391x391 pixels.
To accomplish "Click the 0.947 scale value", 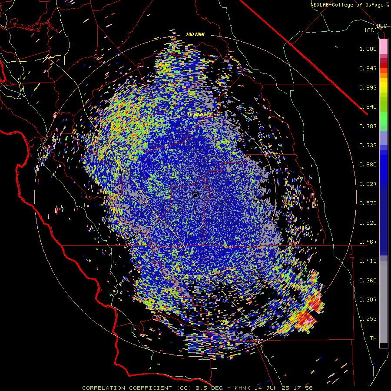I will click(368, 68).
